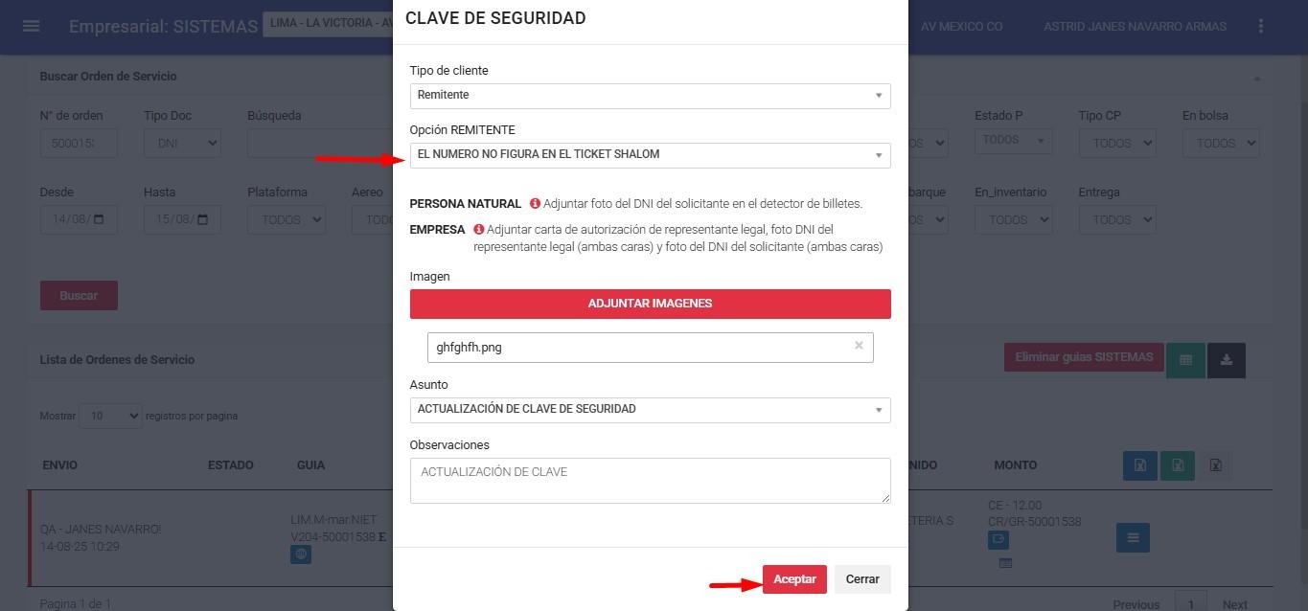The height and width of the screenshot is (611, 1308).
Task: Open the hamburger navigation menu
Action: (31, 26)
